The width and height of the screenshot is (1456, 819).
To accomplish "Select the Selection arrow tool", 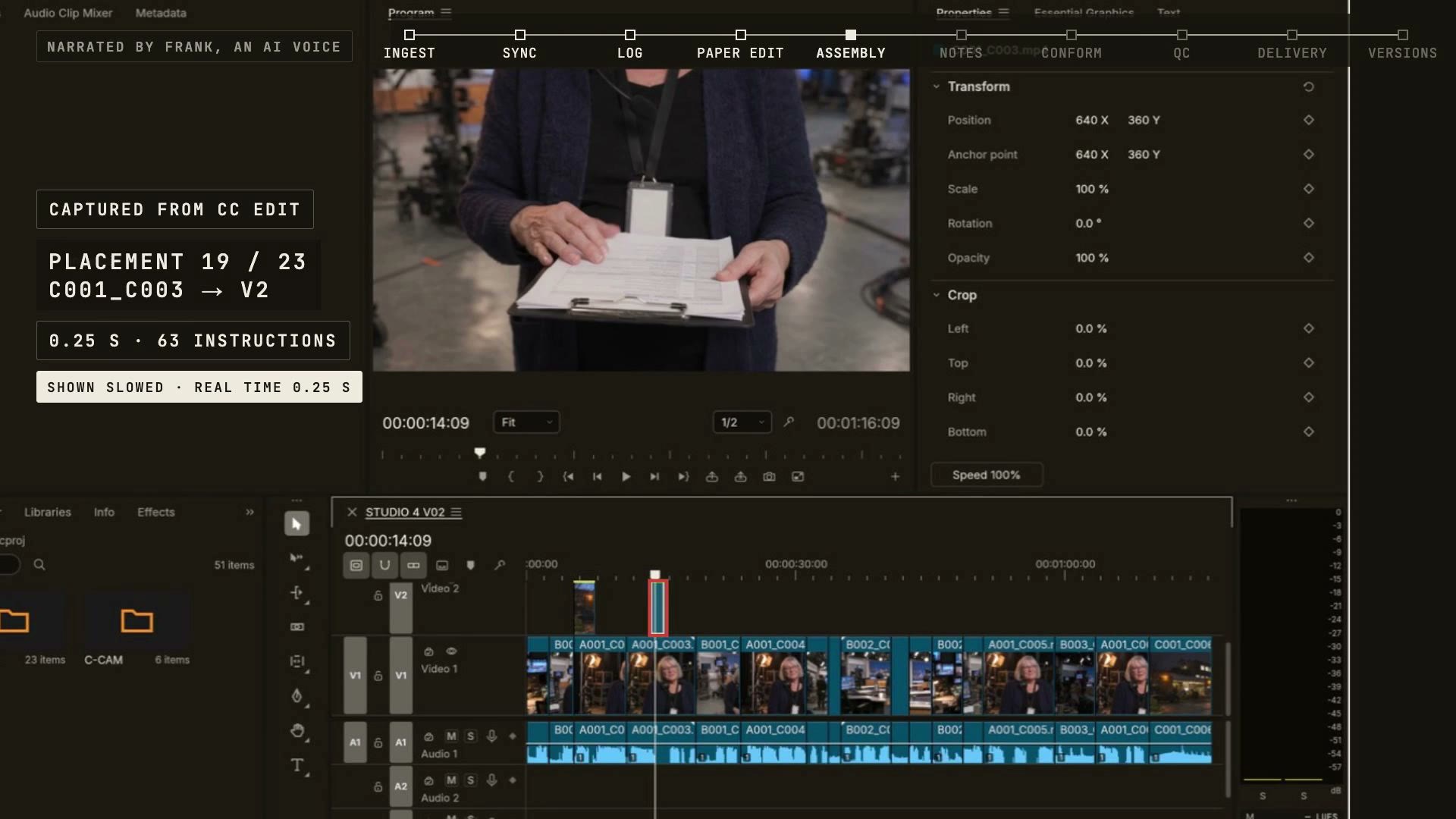I will (x=297, y=524).
